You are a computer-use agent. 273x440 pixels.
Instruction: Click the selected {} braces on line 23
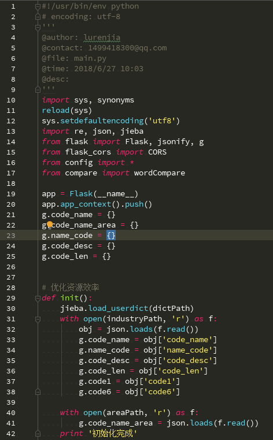(111, 236)
